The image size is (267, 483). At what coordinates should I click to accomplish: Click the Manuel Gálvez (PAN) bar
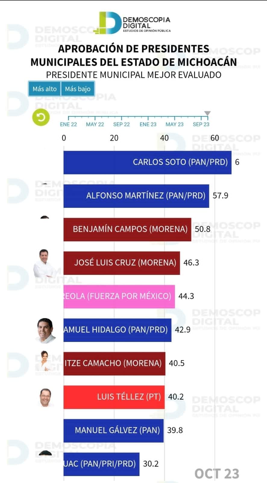click(114, 430)
